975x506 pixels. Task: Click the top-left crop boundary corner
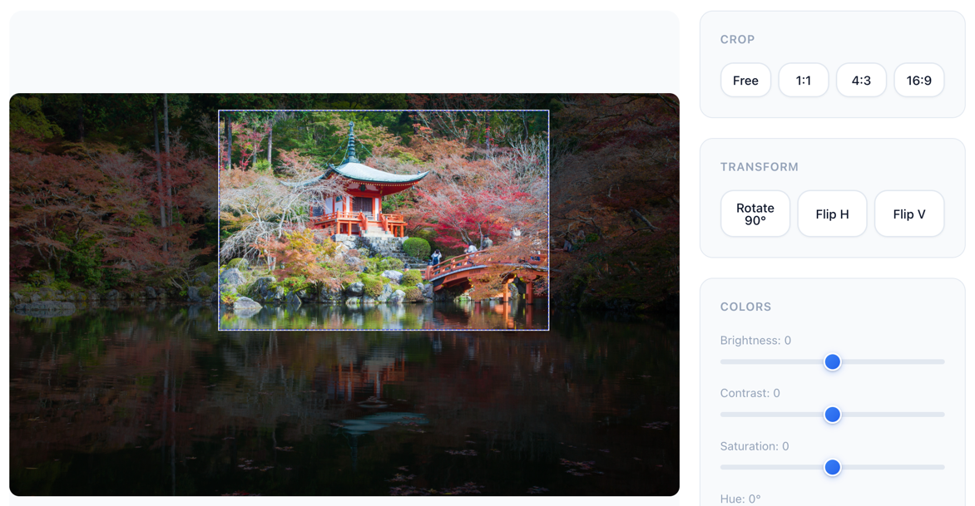(x=219, y=110)
